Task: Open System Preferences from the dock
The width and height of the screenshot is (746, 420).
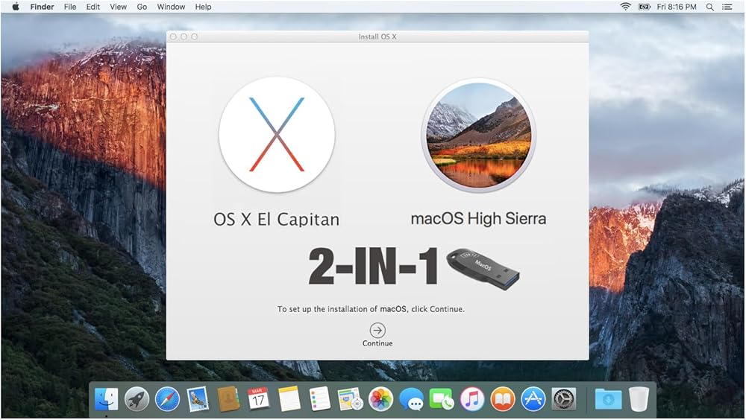Action: 564,399
